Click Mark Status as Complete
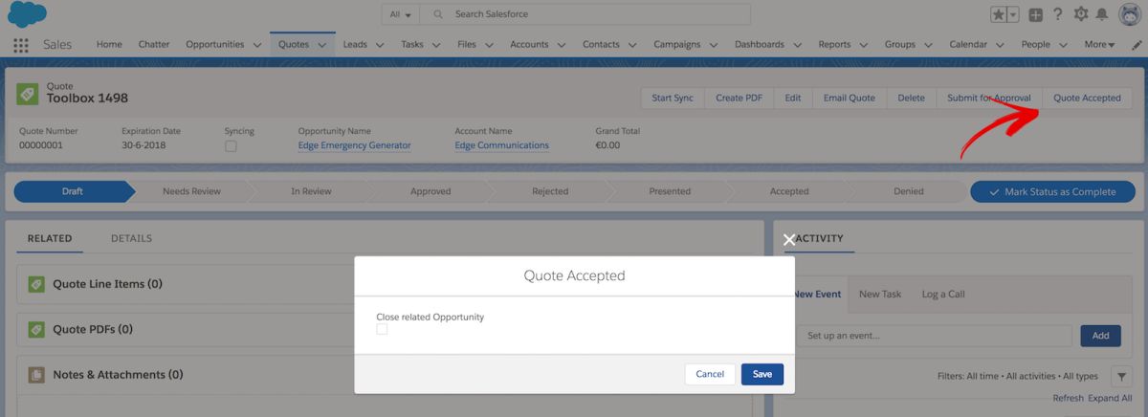 tap(1052, 191)
